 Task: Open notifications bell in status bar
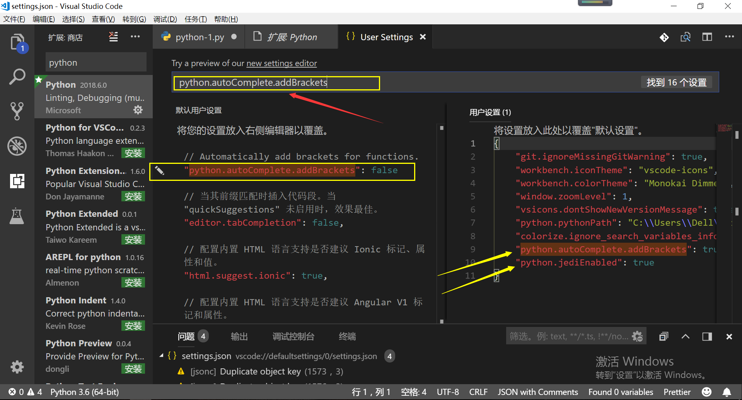[x=727, y=392]
